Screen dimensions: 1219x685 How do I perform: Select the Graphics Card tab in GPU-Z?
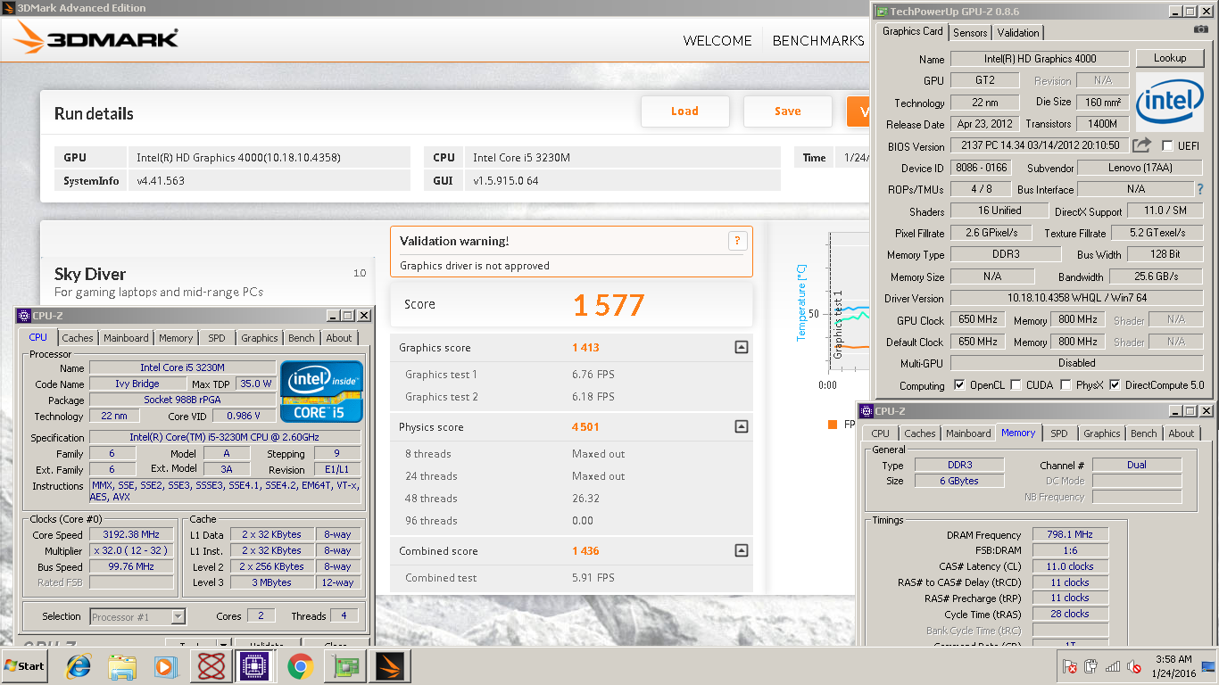click(912, 31)
